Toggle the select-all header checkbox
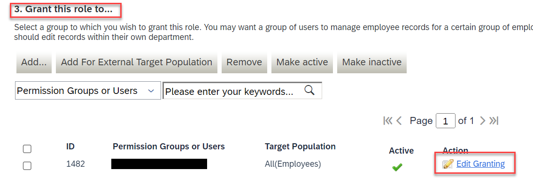The image size is (533, 178). pos(27,149)
